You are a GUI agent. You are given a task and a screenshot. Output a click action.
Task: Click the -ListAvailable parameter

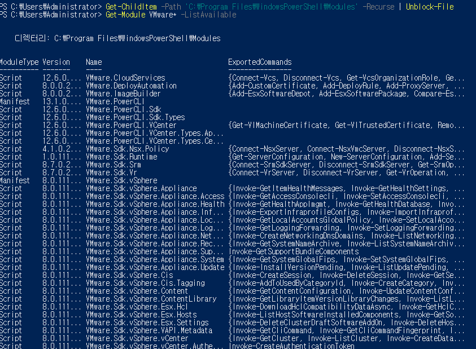[x=208, y=15]
